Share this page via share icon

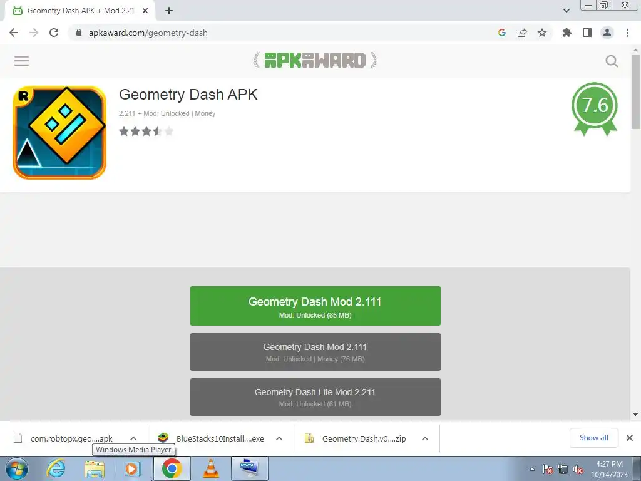click(522, 33)
